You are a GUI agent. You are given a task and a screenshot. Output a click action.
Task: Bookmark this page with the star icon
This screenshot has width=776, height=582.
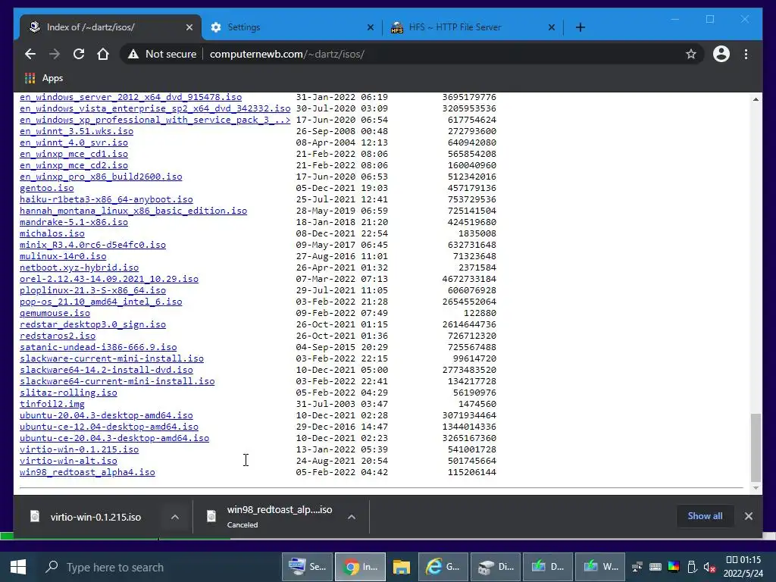(691, 54)
